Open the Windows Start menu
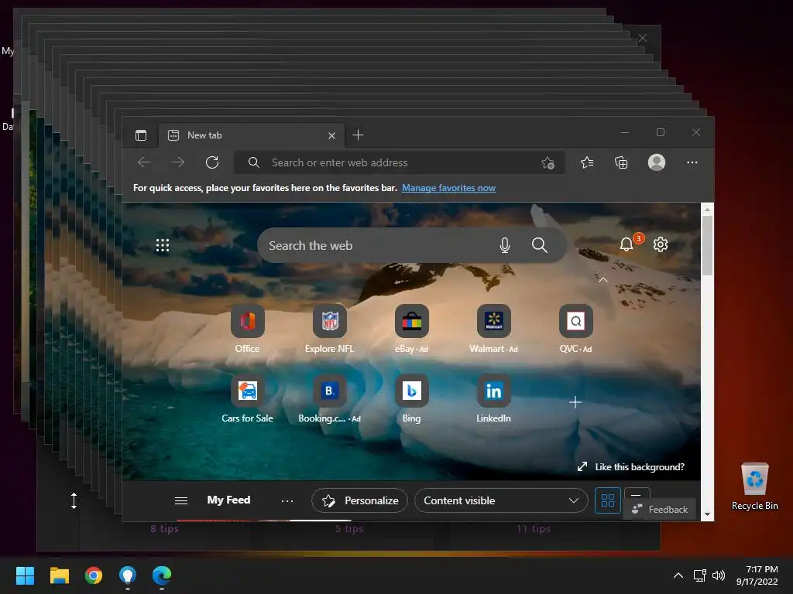The image size is (793, 594). (25, 575)
